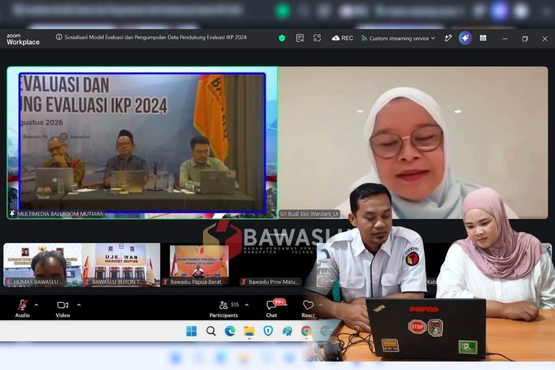Click the meeting title starting "Sosialisasi Model Evaluasi"
Viewport: 555px width, 370px height.
click(155, 37)
